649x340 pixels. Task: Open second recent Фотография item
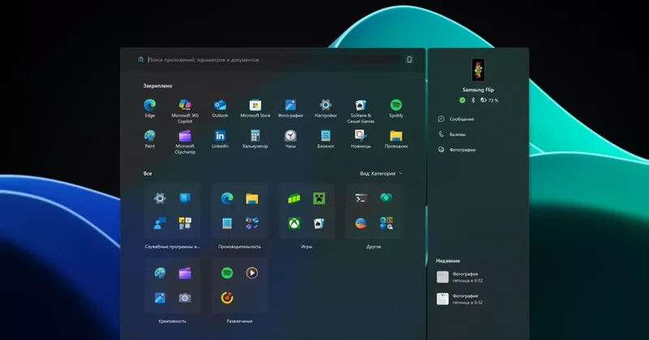pyautogui.click(x=460, y=299)
